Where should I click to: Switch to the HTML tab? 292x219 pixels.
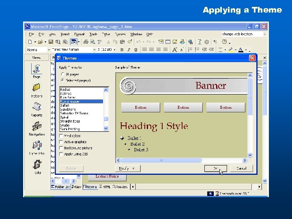105,187
